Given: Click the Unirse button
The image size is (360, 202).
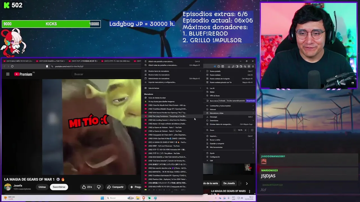Looking at the screenshot, I should tap(42, 187).
